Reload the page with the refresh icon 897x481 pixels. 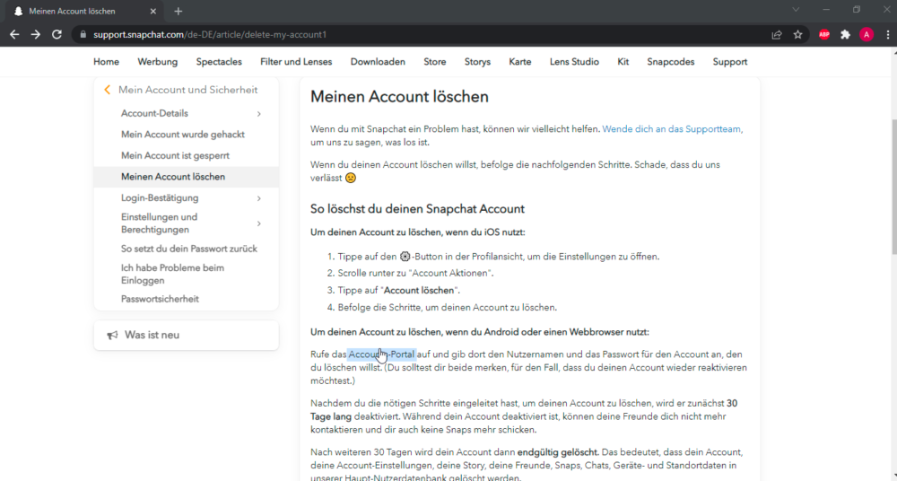[57, 34]
